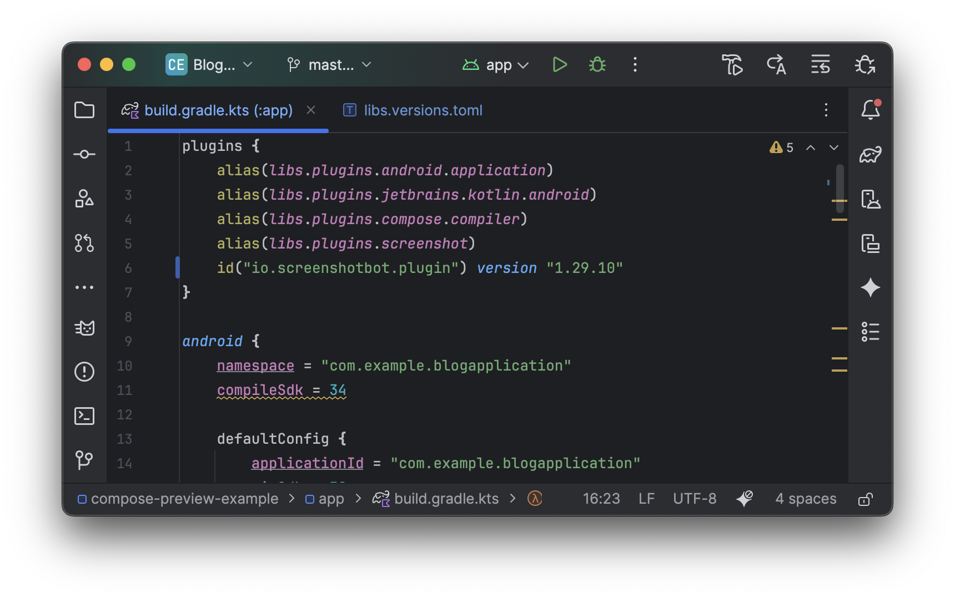Image resolution: width=955 pixels, height=598 pixels.
Task: Open the Pull Requests tool window
Action: (84, 243)
